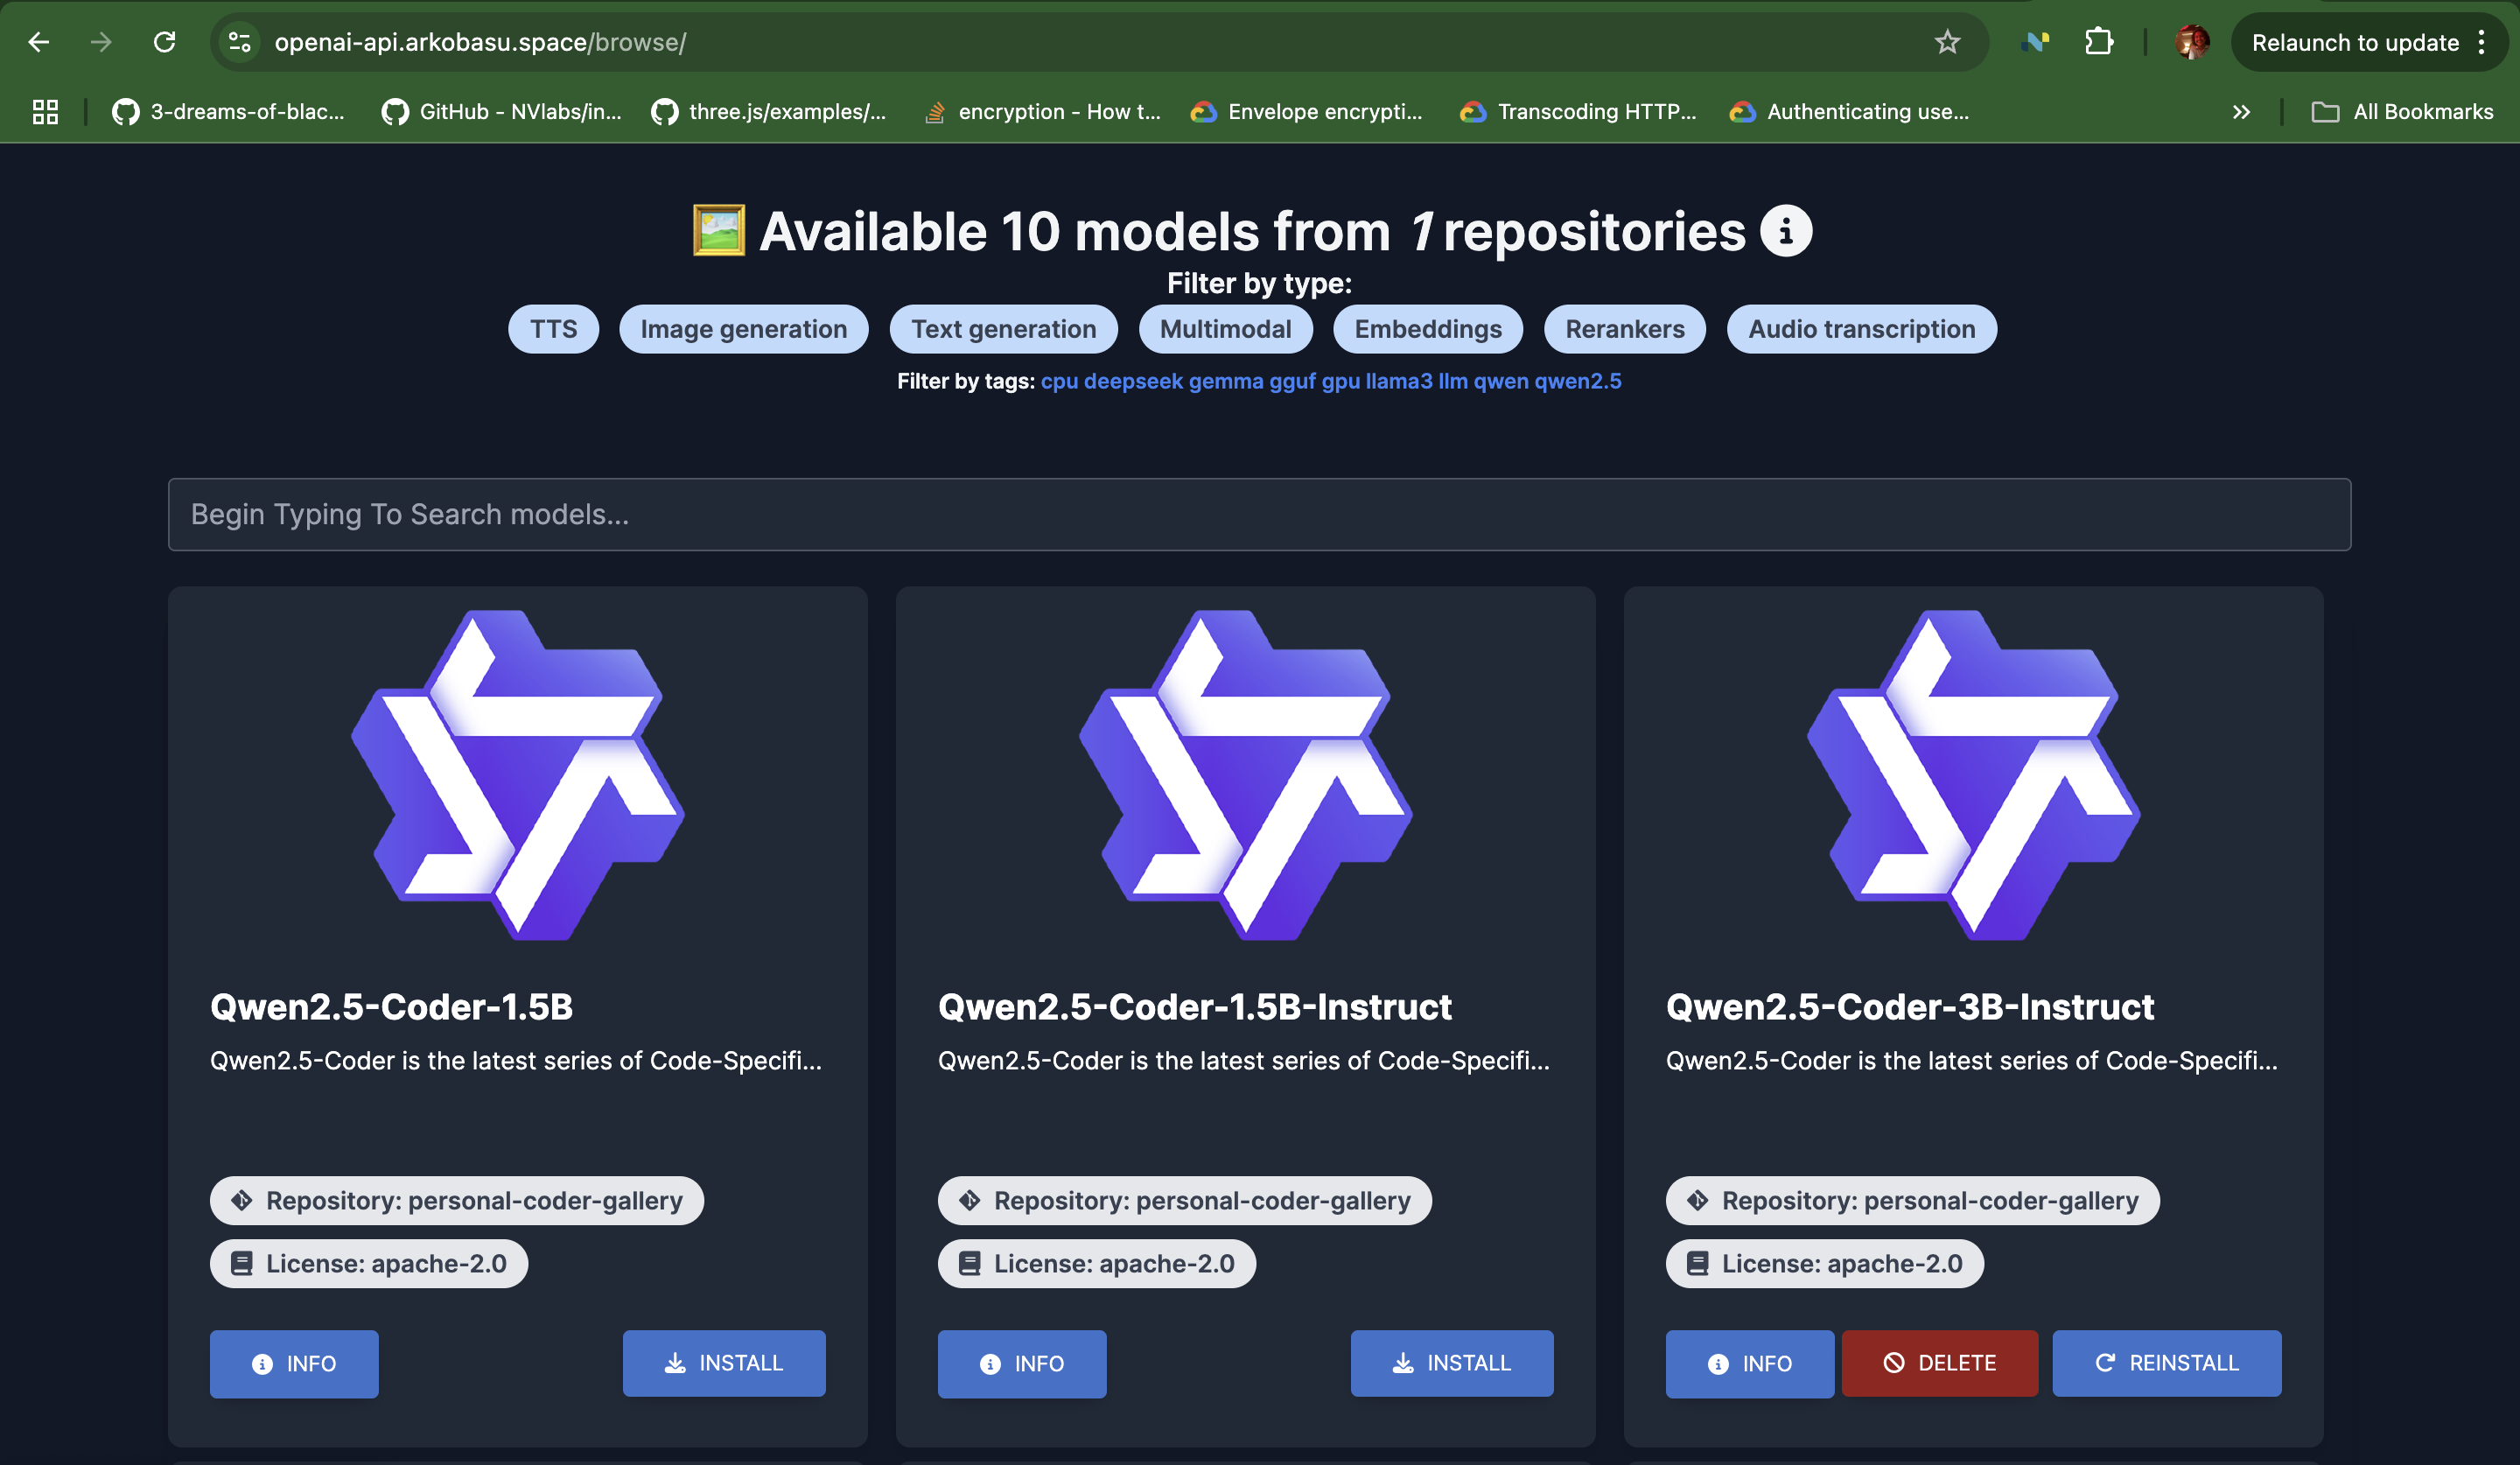Open the three.js examples bookmark

click(769, 112)
